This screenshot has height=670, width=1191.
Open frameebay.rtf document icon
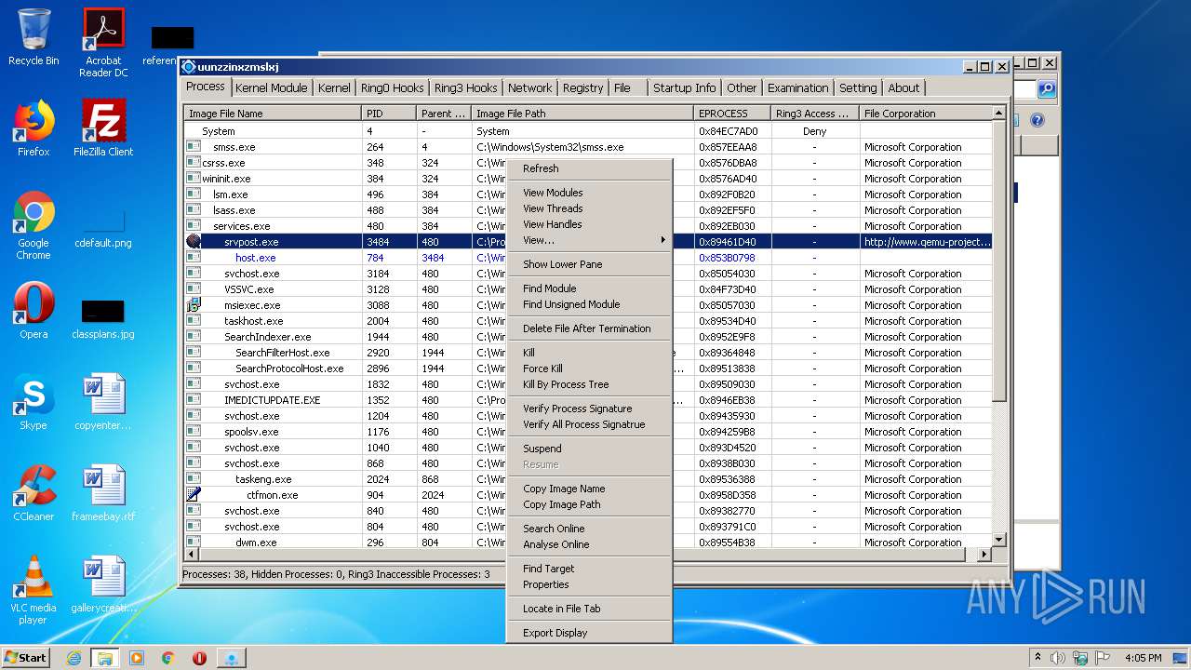pos(103,493)
